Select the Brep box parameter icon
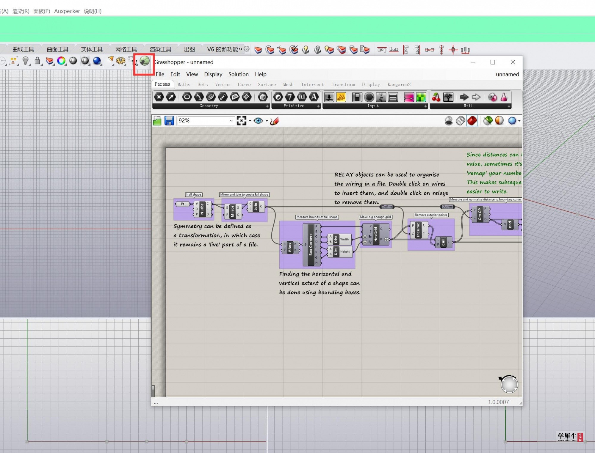Image resolution: width=595 pixels, height=453 pixels. pyautogui.click(x=263, y=97)
